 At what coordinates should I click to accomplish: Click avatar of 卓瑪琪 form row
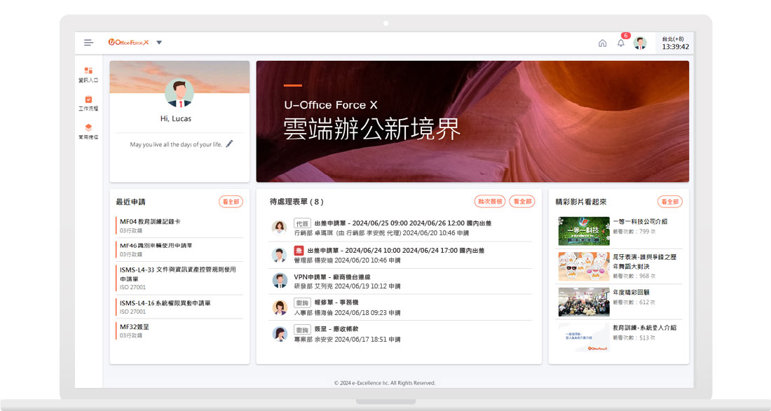coord(279,228)
